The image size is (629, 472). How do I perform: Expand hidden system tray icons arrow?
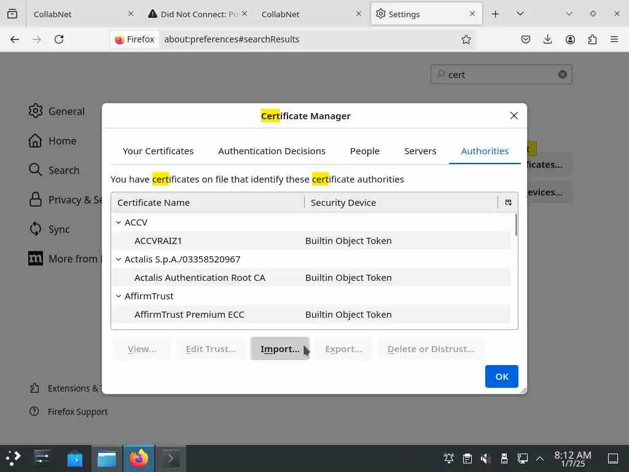click(540, 458)
